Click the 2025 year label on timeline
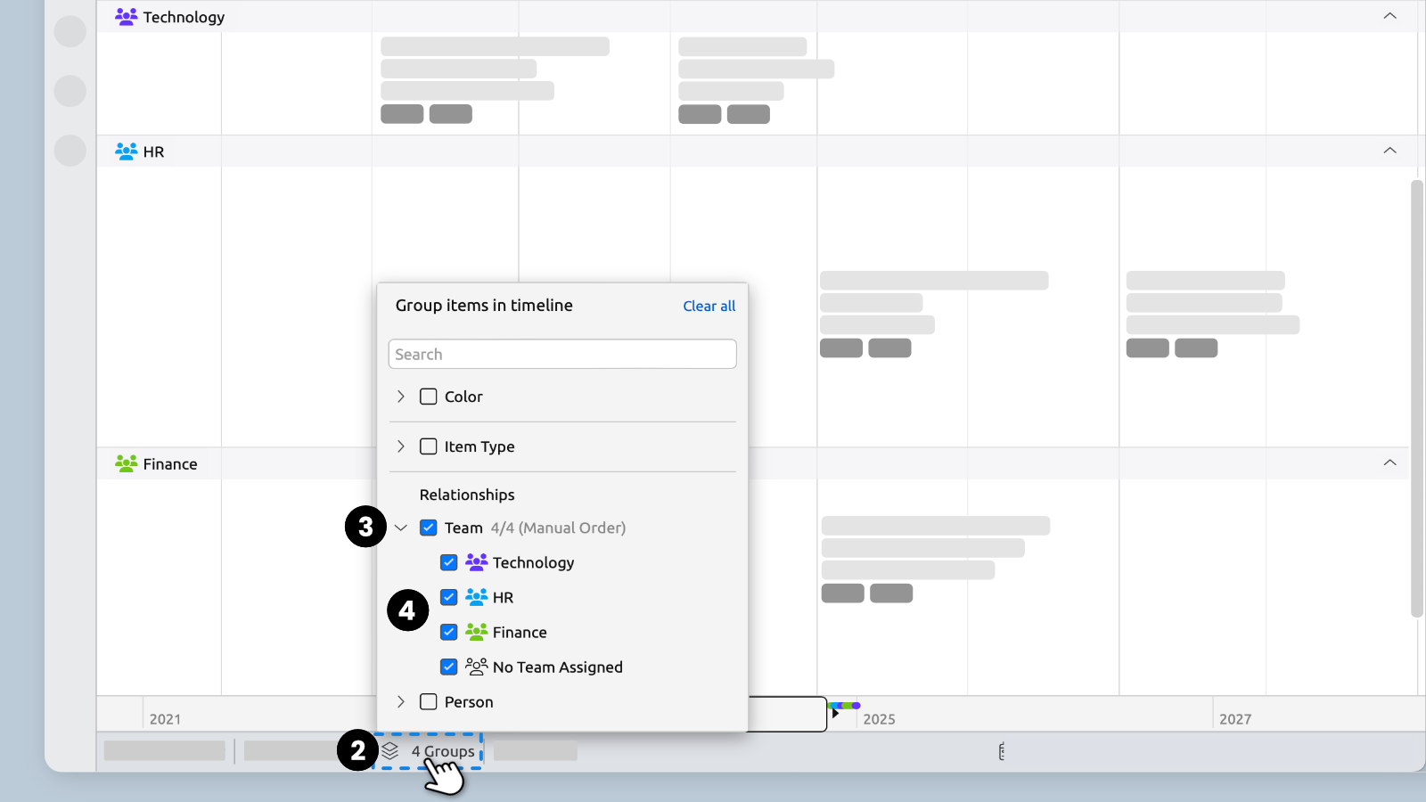The image size is (1426, 802). click(x=879, y=719)
